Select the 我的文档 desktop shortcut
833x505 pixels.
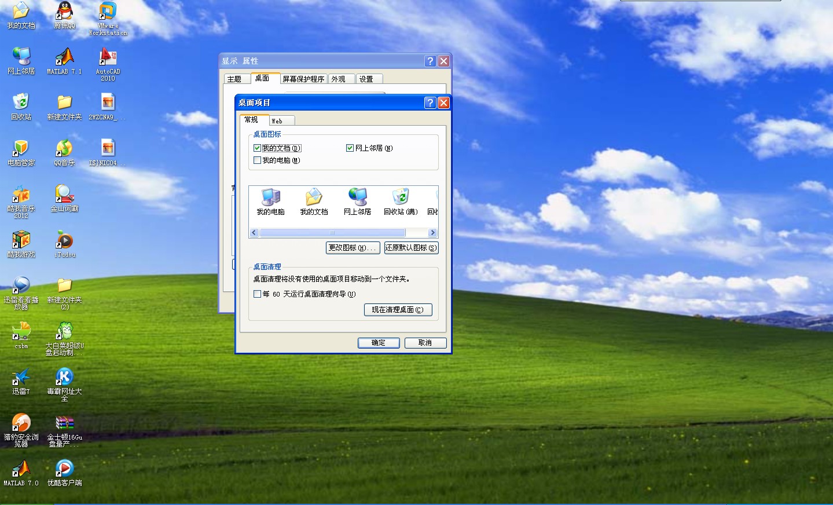(x=21, y=15)
